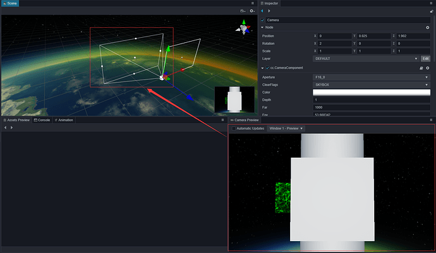Click the Scale Y input field
Screen dimensions: 436x253
[x=373, y=51]
